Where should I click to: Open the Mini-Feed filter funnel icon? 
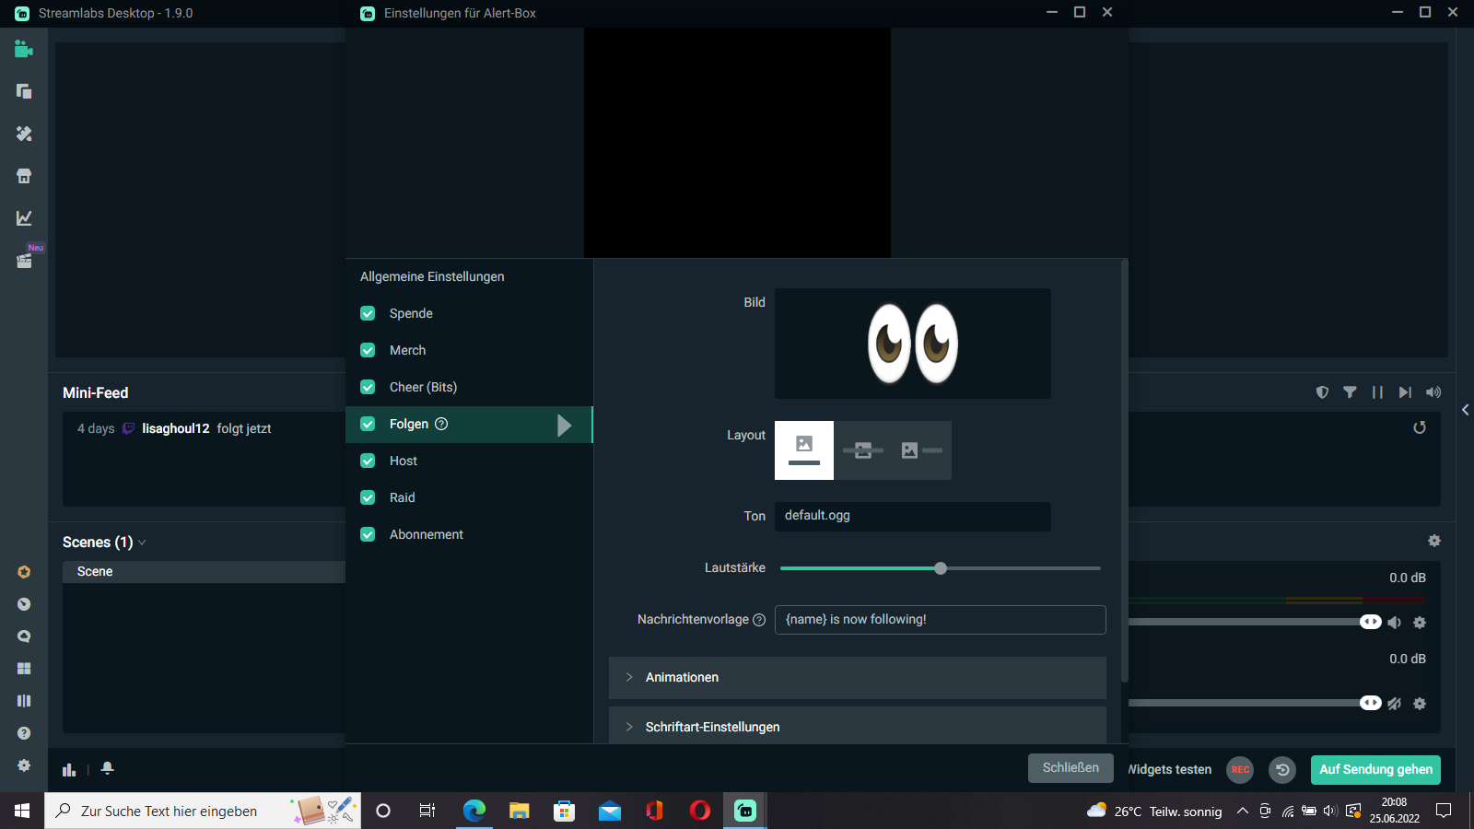[1350, 392]
